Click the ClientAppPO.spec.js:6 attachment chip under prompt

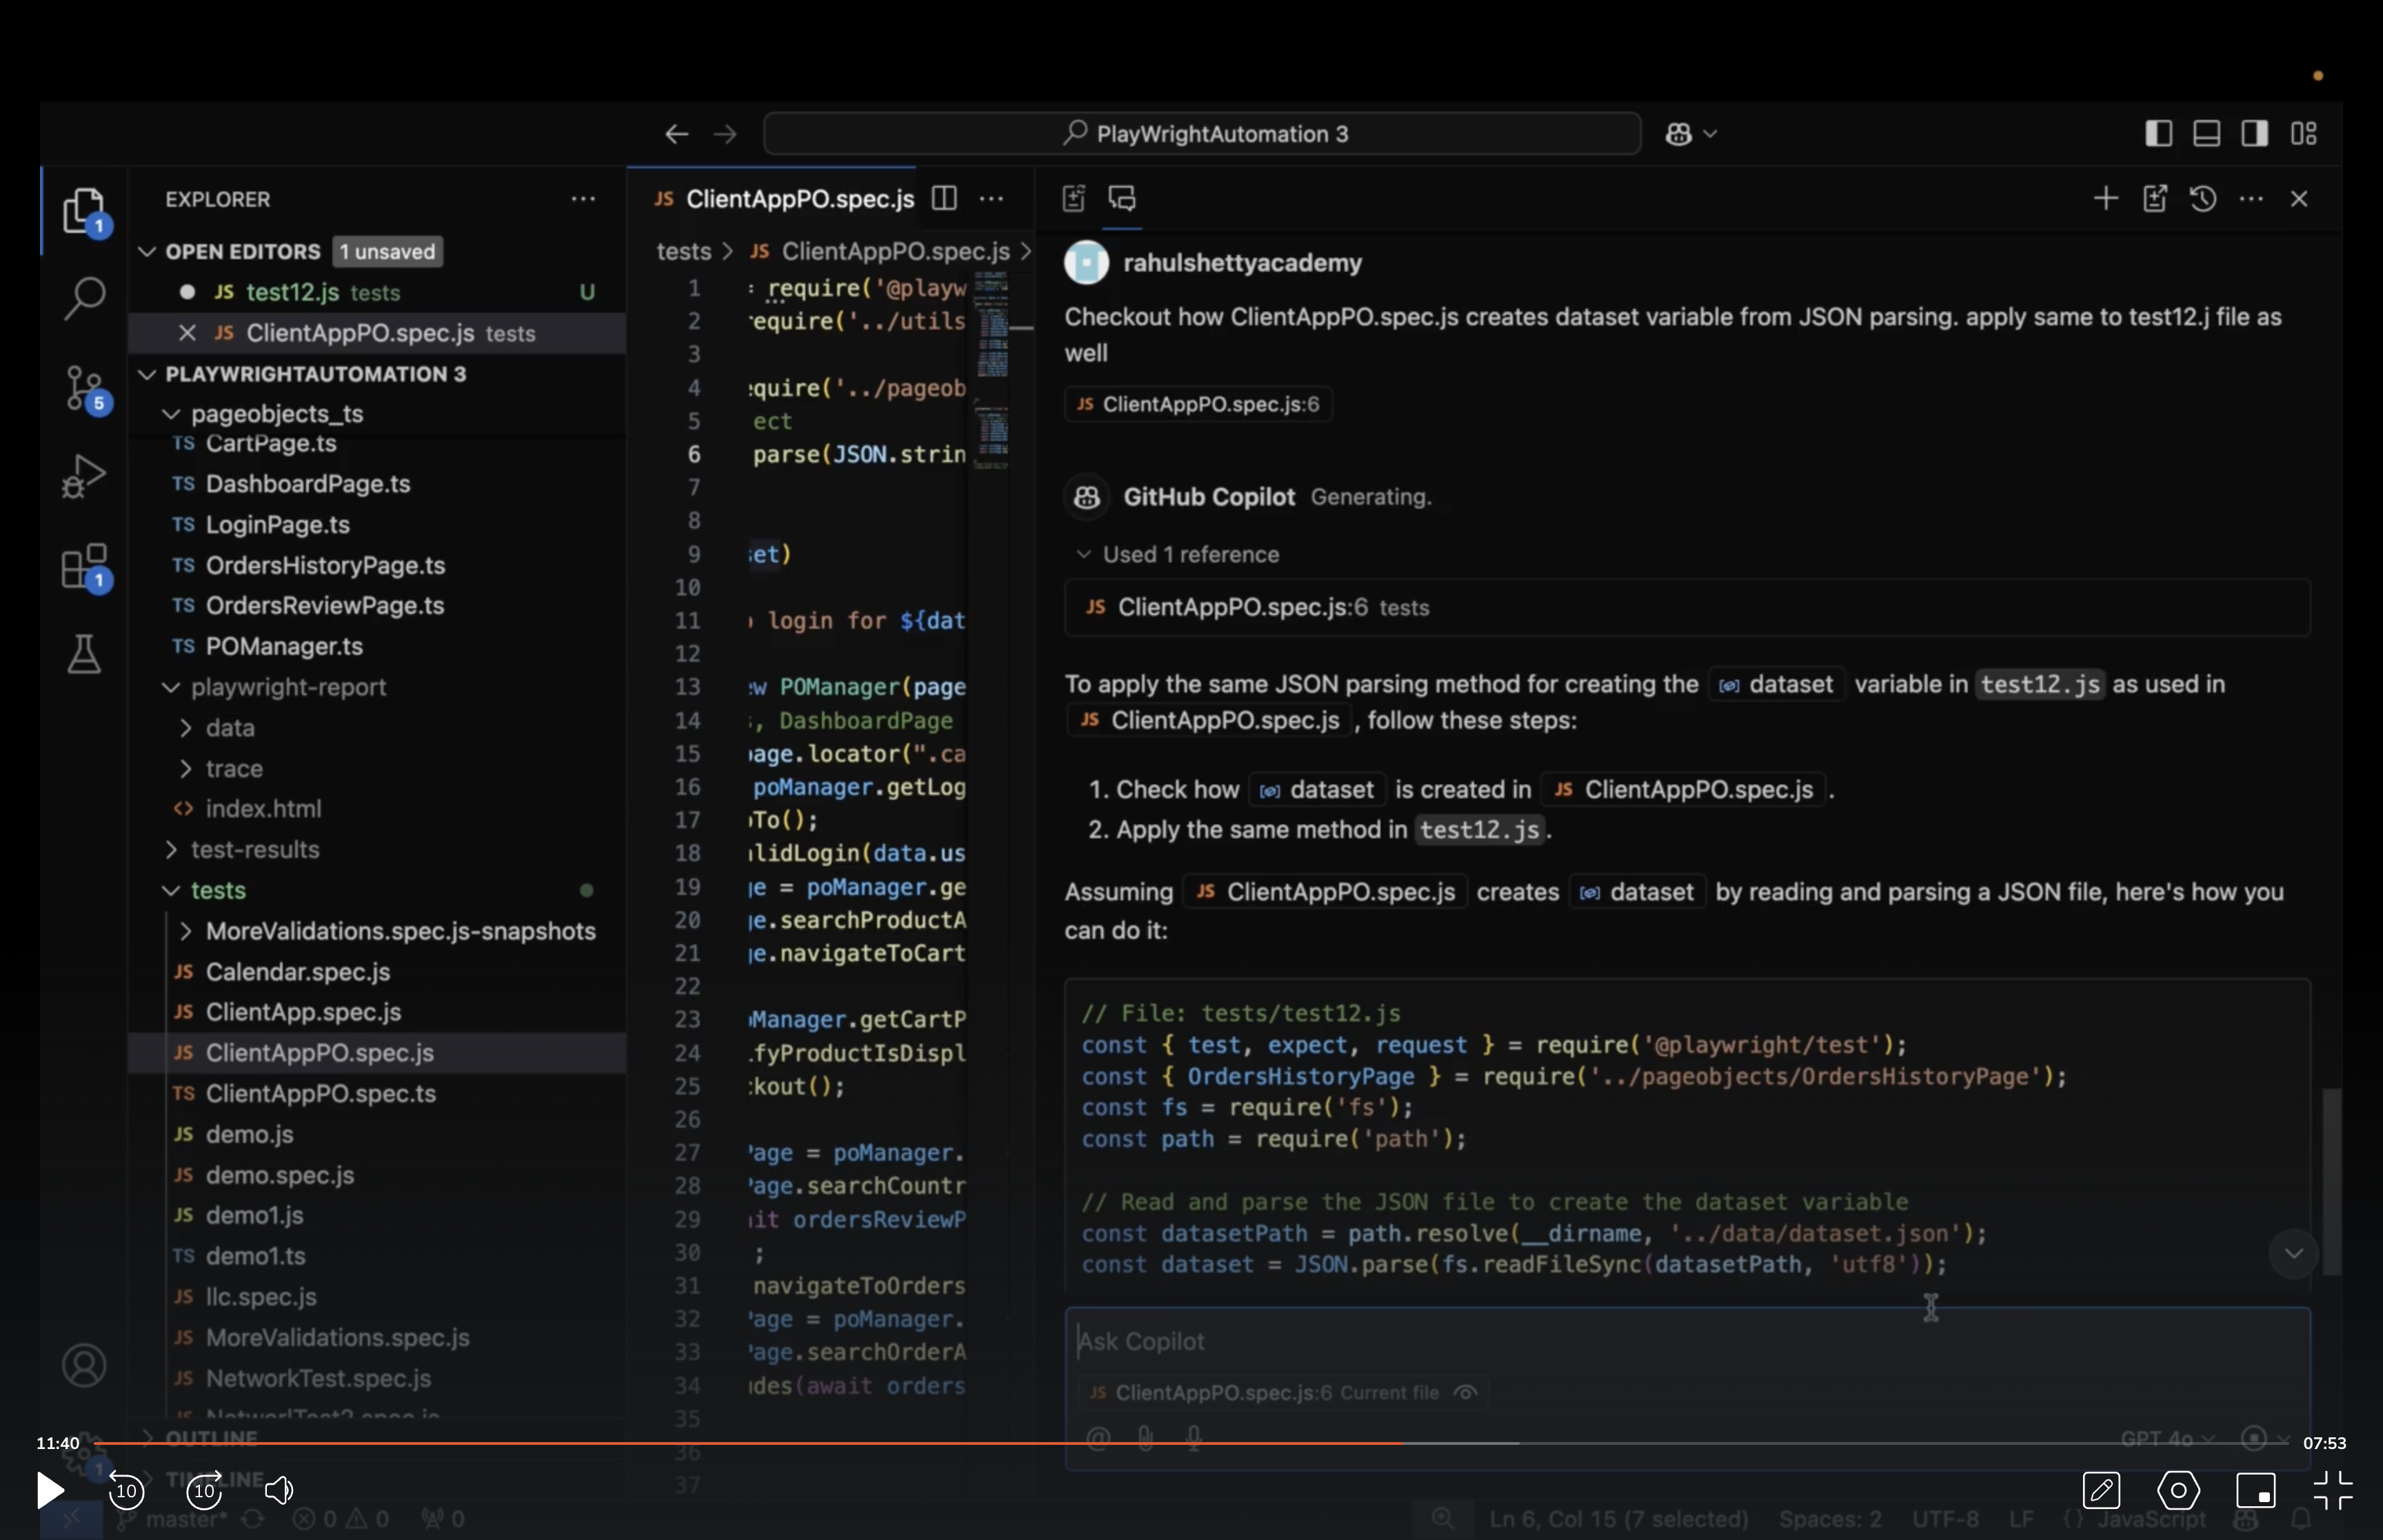(1198, 404)
